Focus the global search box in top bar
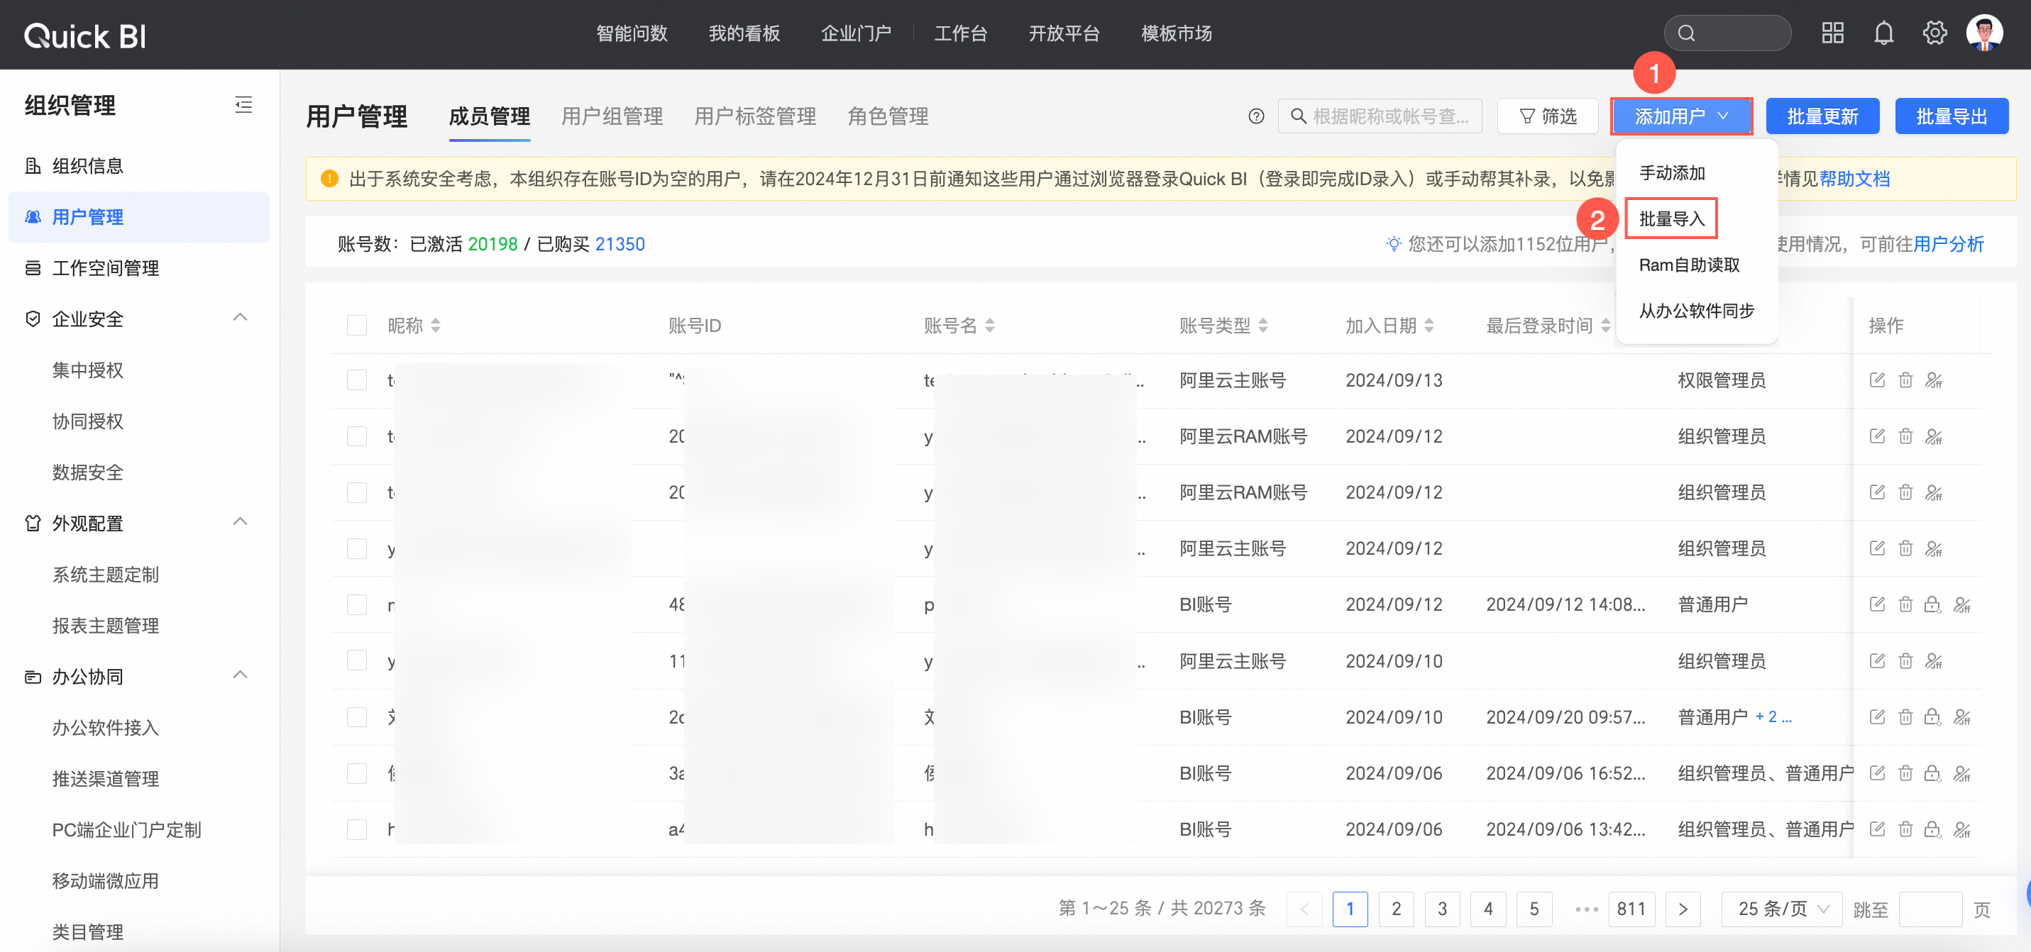Screen dimensions: 2031x952 [1727, 33]
